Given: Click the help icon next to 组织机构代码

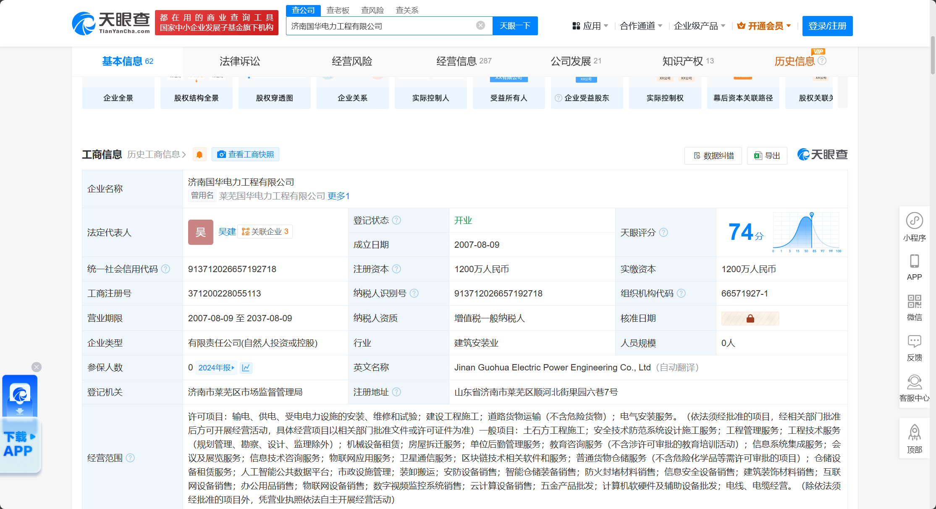Looking at the screenshot, I should point(681,294).
